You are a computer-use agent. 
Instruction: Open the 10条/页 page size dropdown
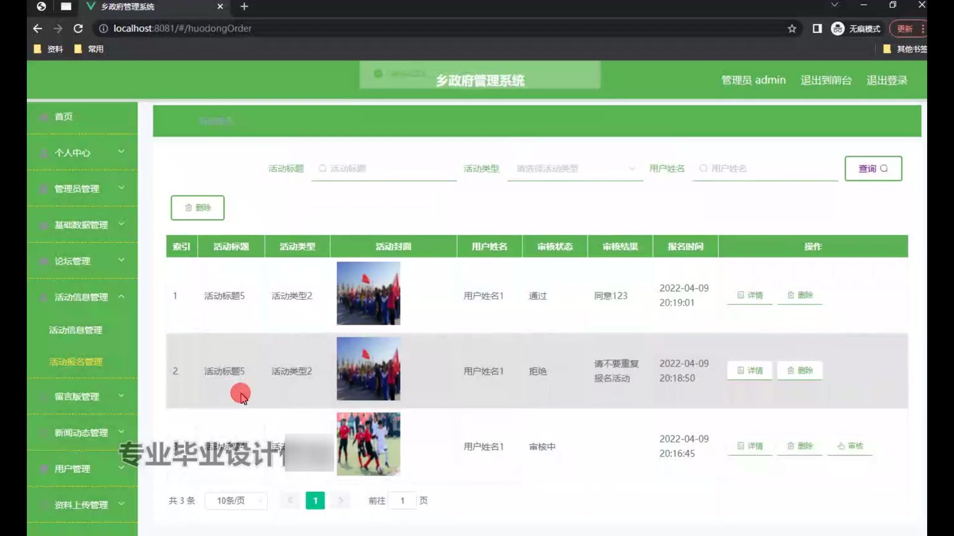point(236,500)
